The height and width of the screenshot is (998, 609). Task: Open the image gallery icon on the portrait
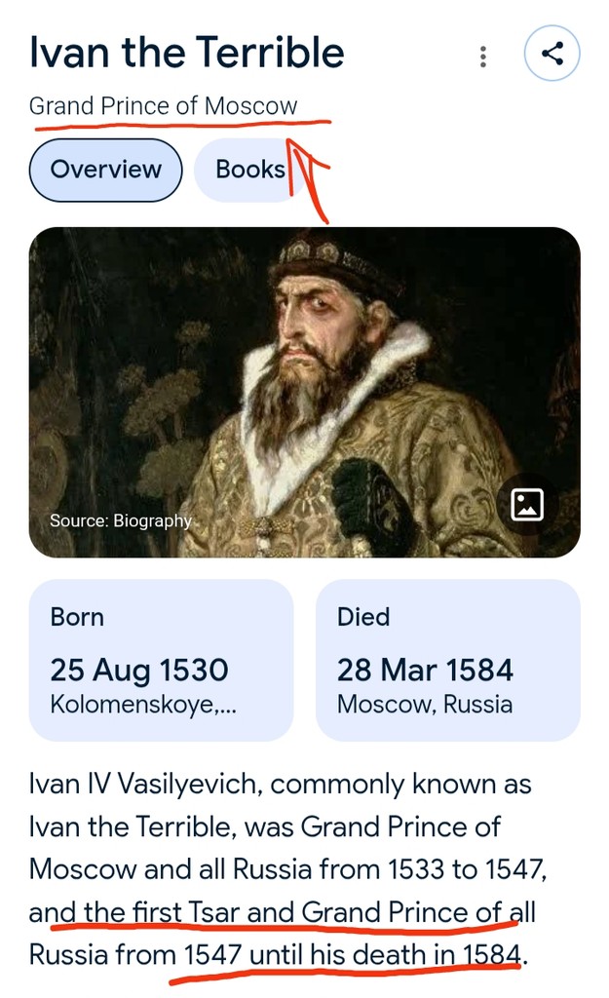coord(527,504)
